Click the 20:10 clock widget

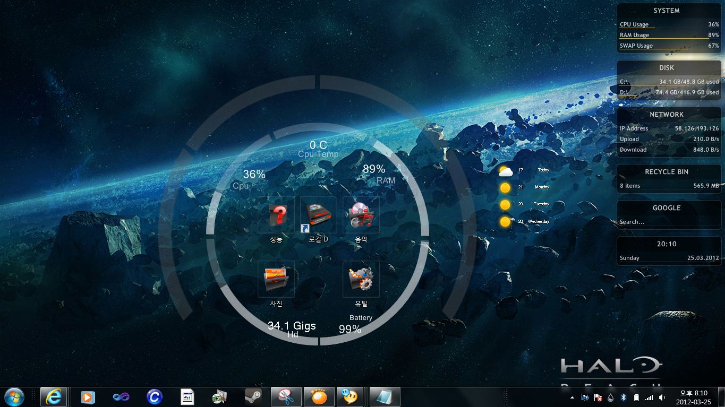click(x=667, y=244)
